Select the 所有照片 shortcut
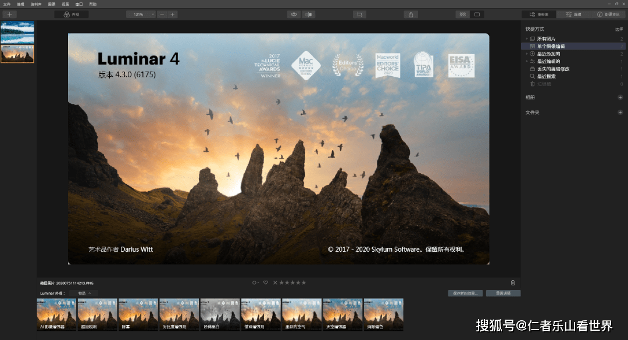The width and height of the screenshot is (628, 340). pyautogui.click(x=546, y=39)
